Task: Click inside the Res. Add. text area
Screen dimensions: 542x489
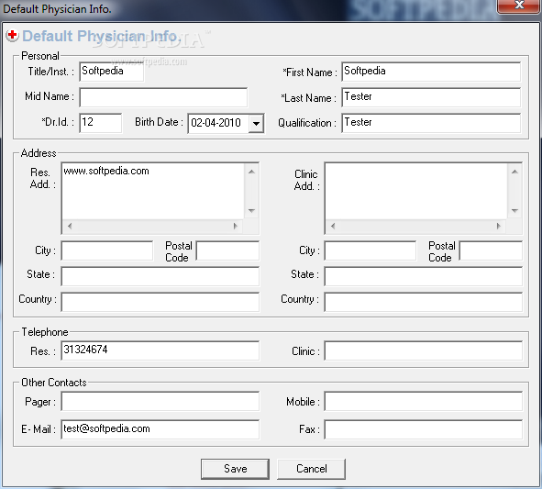Action: pyautogui.click(x=153, y=191)
